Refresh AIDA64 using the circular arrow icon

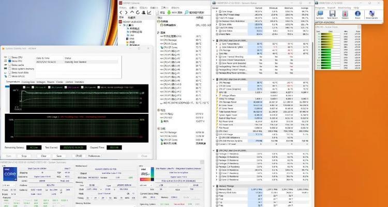tap(138, 12)
